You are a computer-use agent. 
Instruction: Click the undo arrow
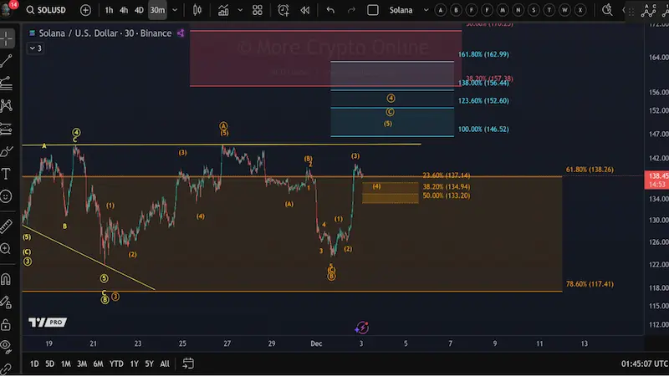(331, 11)
